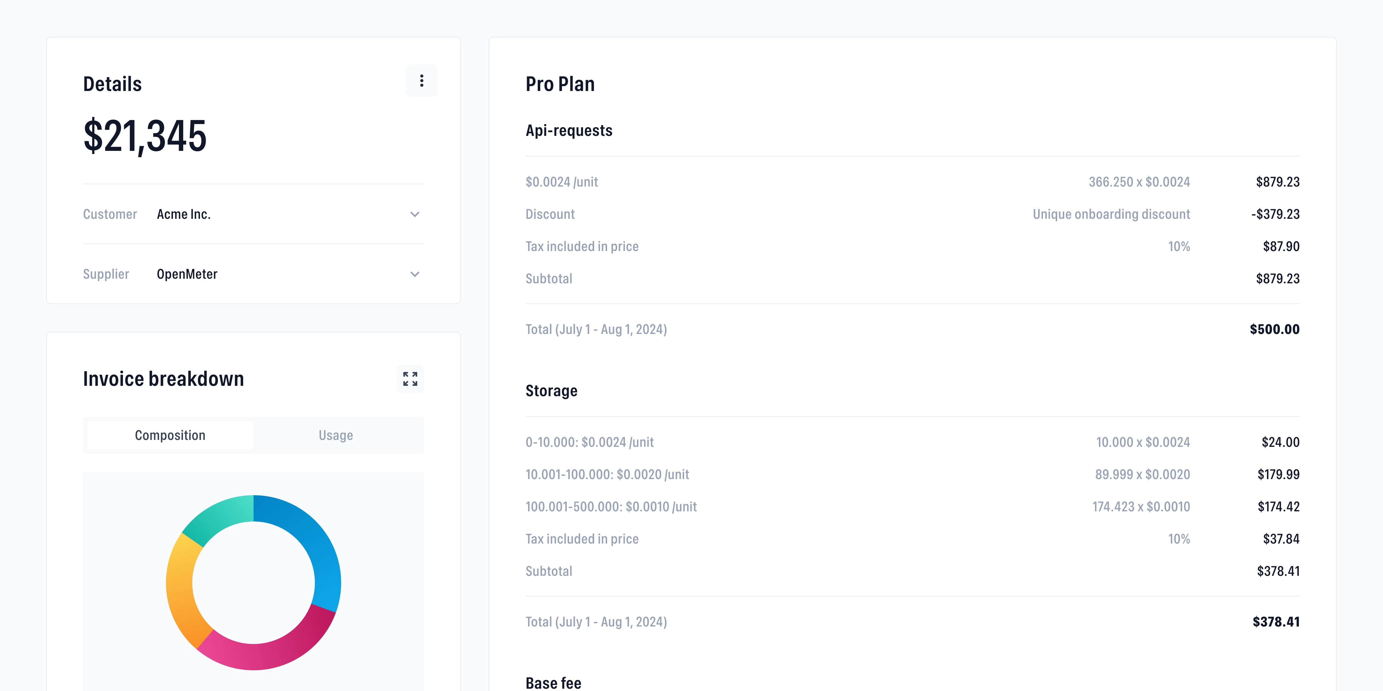The width and height of the screenshot is (1383, 691).
Task: Click the Api-requests section heading
Action: 569,130
